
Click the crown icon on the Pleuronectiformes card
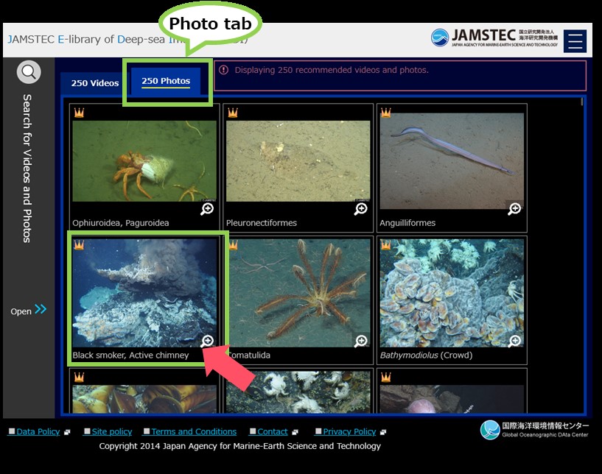click(233, 113)
